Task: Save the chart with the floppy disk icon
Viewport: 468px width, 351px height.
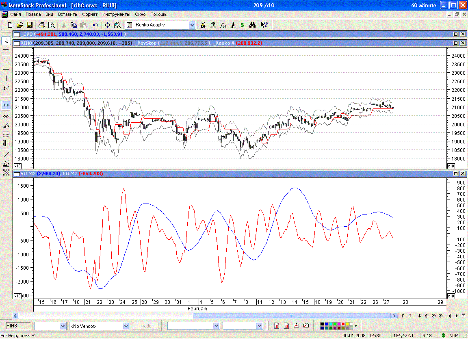Action: tap(30, 25)
